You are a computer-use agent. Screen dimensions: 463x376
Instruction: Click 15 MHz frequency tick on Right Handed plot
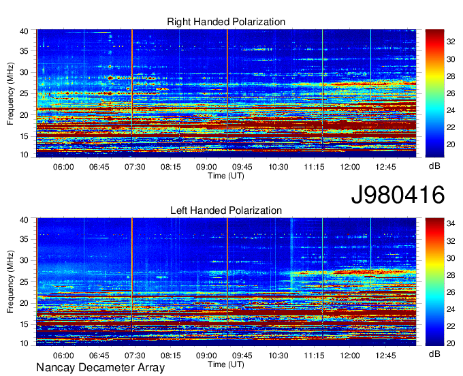(x=24, y=136)
